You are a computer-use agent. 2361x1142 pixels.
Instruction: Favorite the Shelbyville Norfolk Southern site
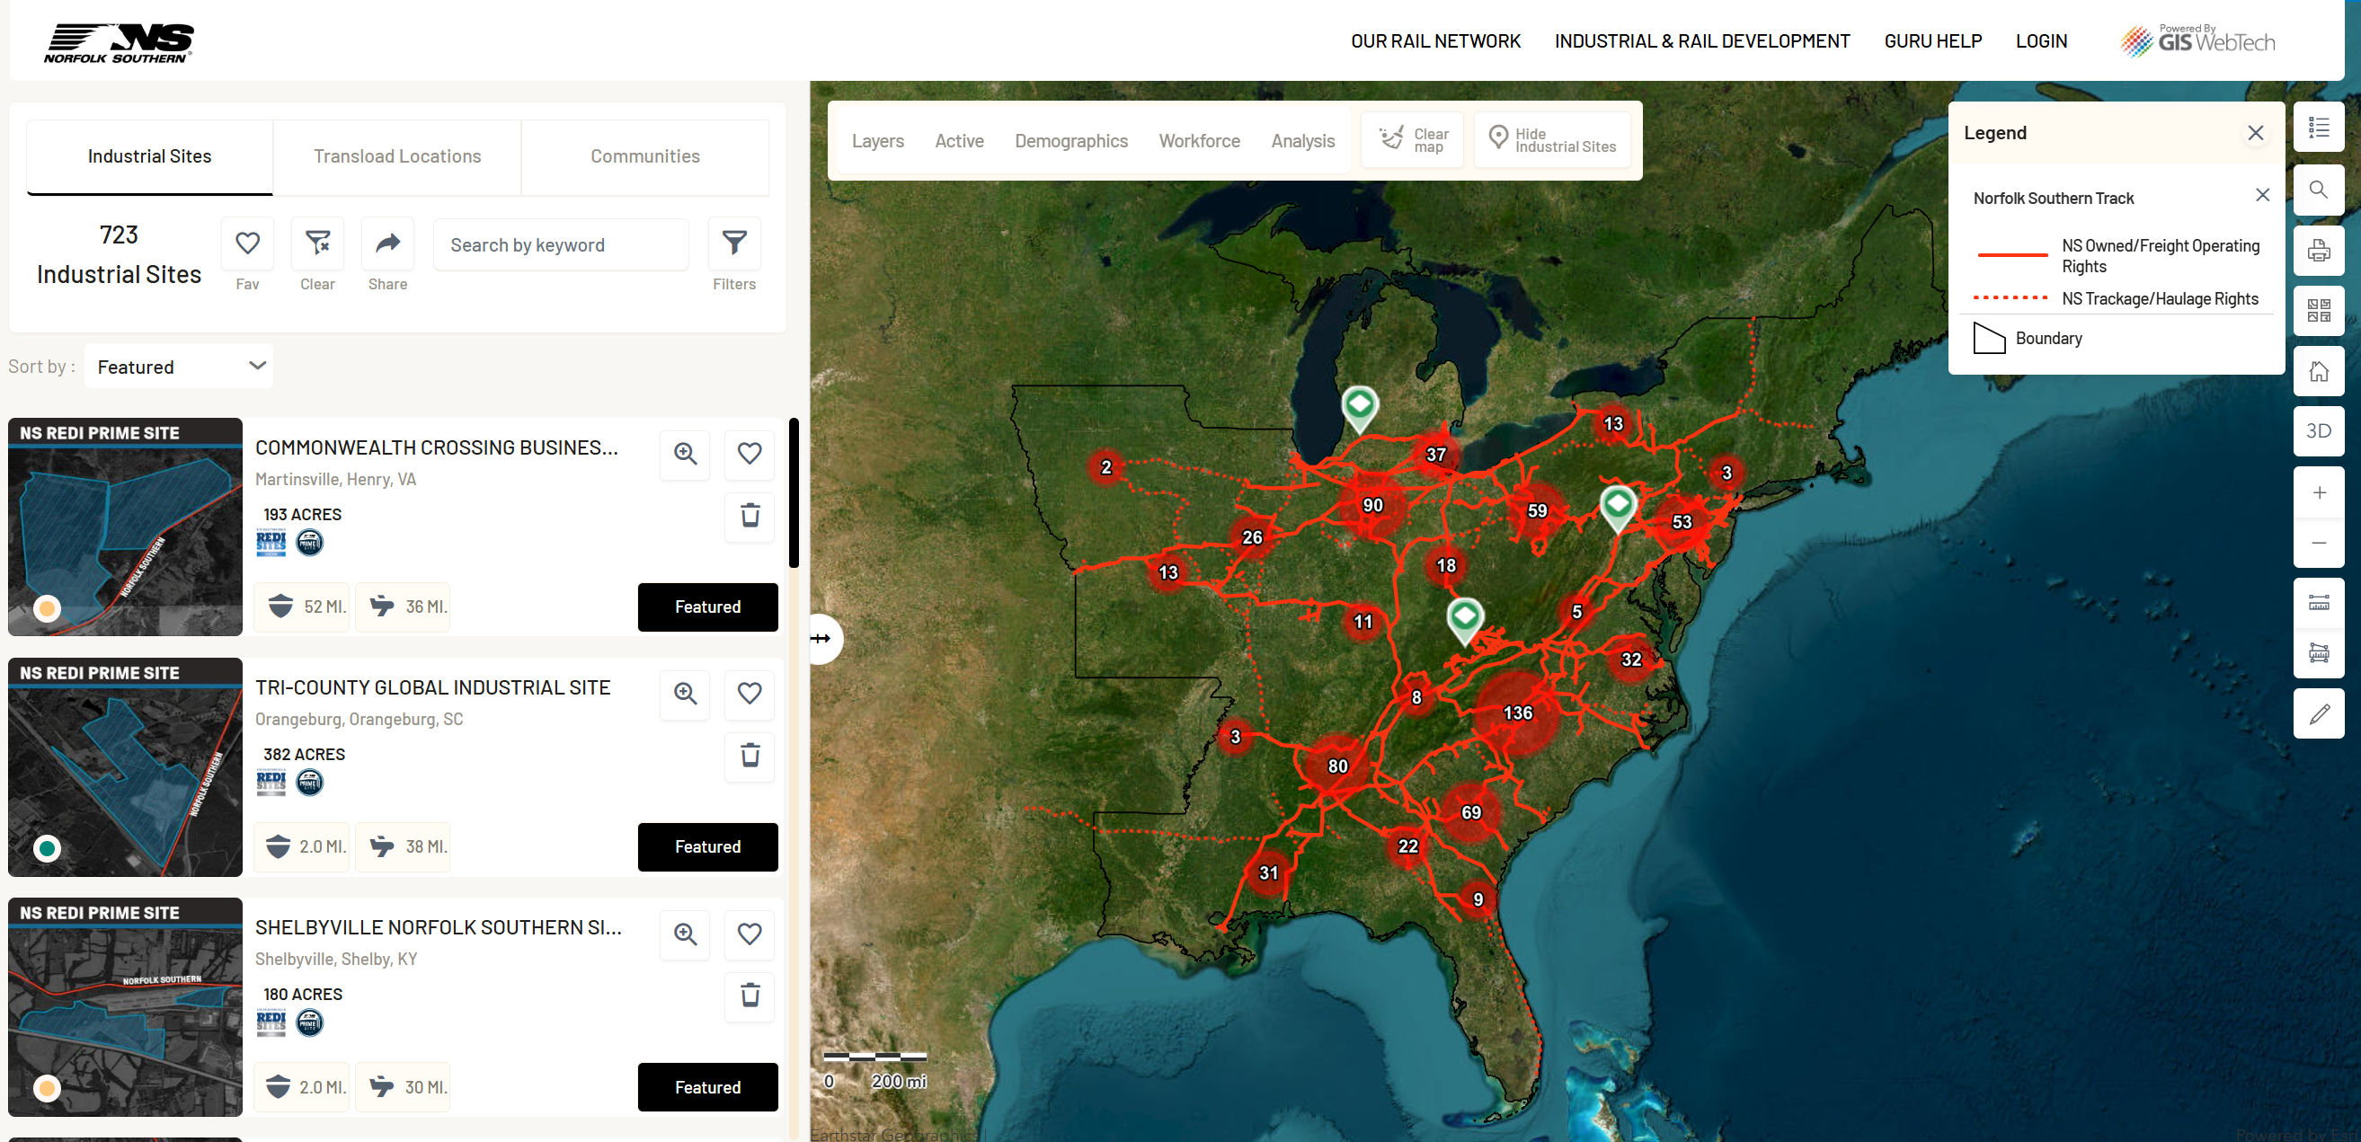(749, 934)
